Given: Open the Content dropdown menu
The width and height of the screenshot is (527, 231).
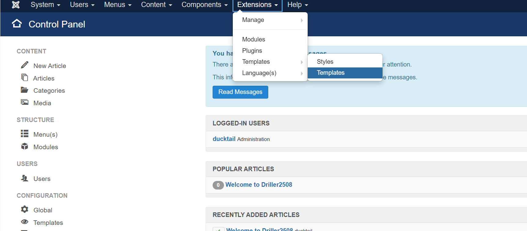Looking at the screenshot, I should point(156,5).
